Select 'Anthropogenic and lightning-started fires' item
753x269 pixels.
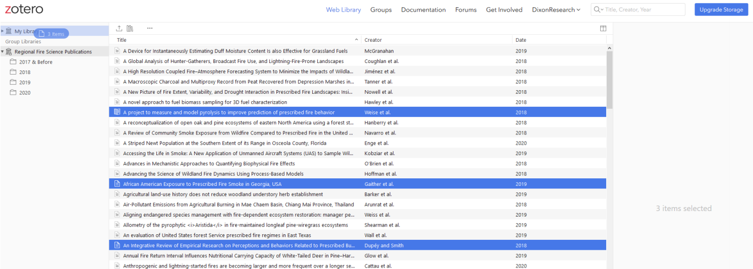click(x=358, y=265)
